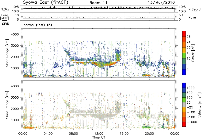Select the "08:00" time axis label
Image resolution: width=202 pixels, height=139 pixels.
(x=73, y=134)
